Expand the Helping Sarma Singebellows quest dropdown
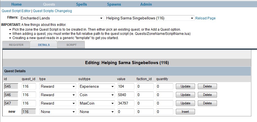 coord(149,18)
